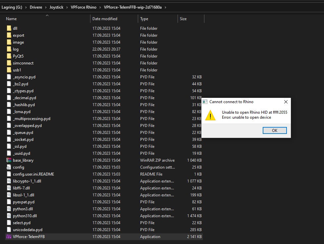Click the Unable to open Rhino HID message
This screenshot has width=324, height=244.
254,112
